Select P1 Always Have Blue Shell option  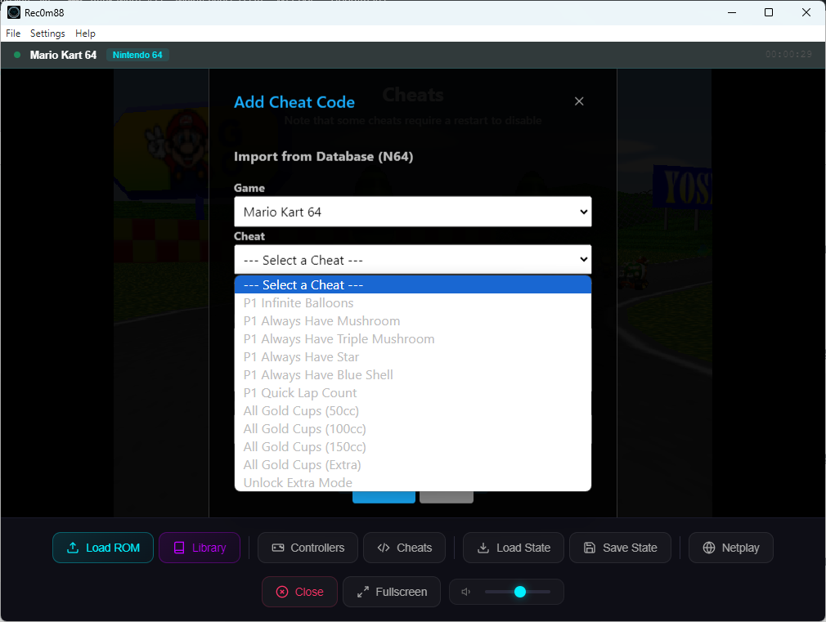coord(318,375)
